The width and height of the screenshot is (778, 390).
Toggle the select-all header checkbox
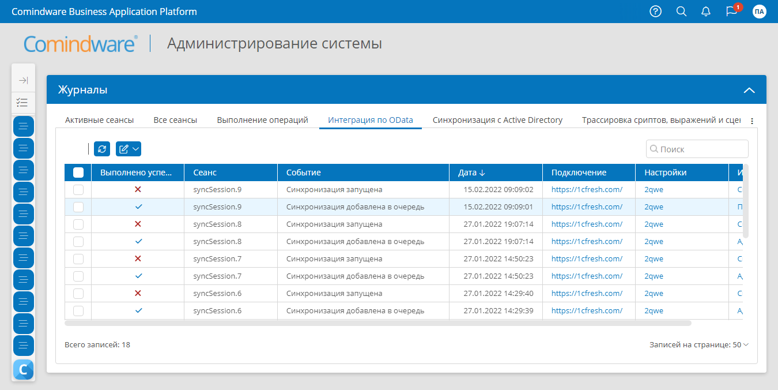tap(78, 172)
